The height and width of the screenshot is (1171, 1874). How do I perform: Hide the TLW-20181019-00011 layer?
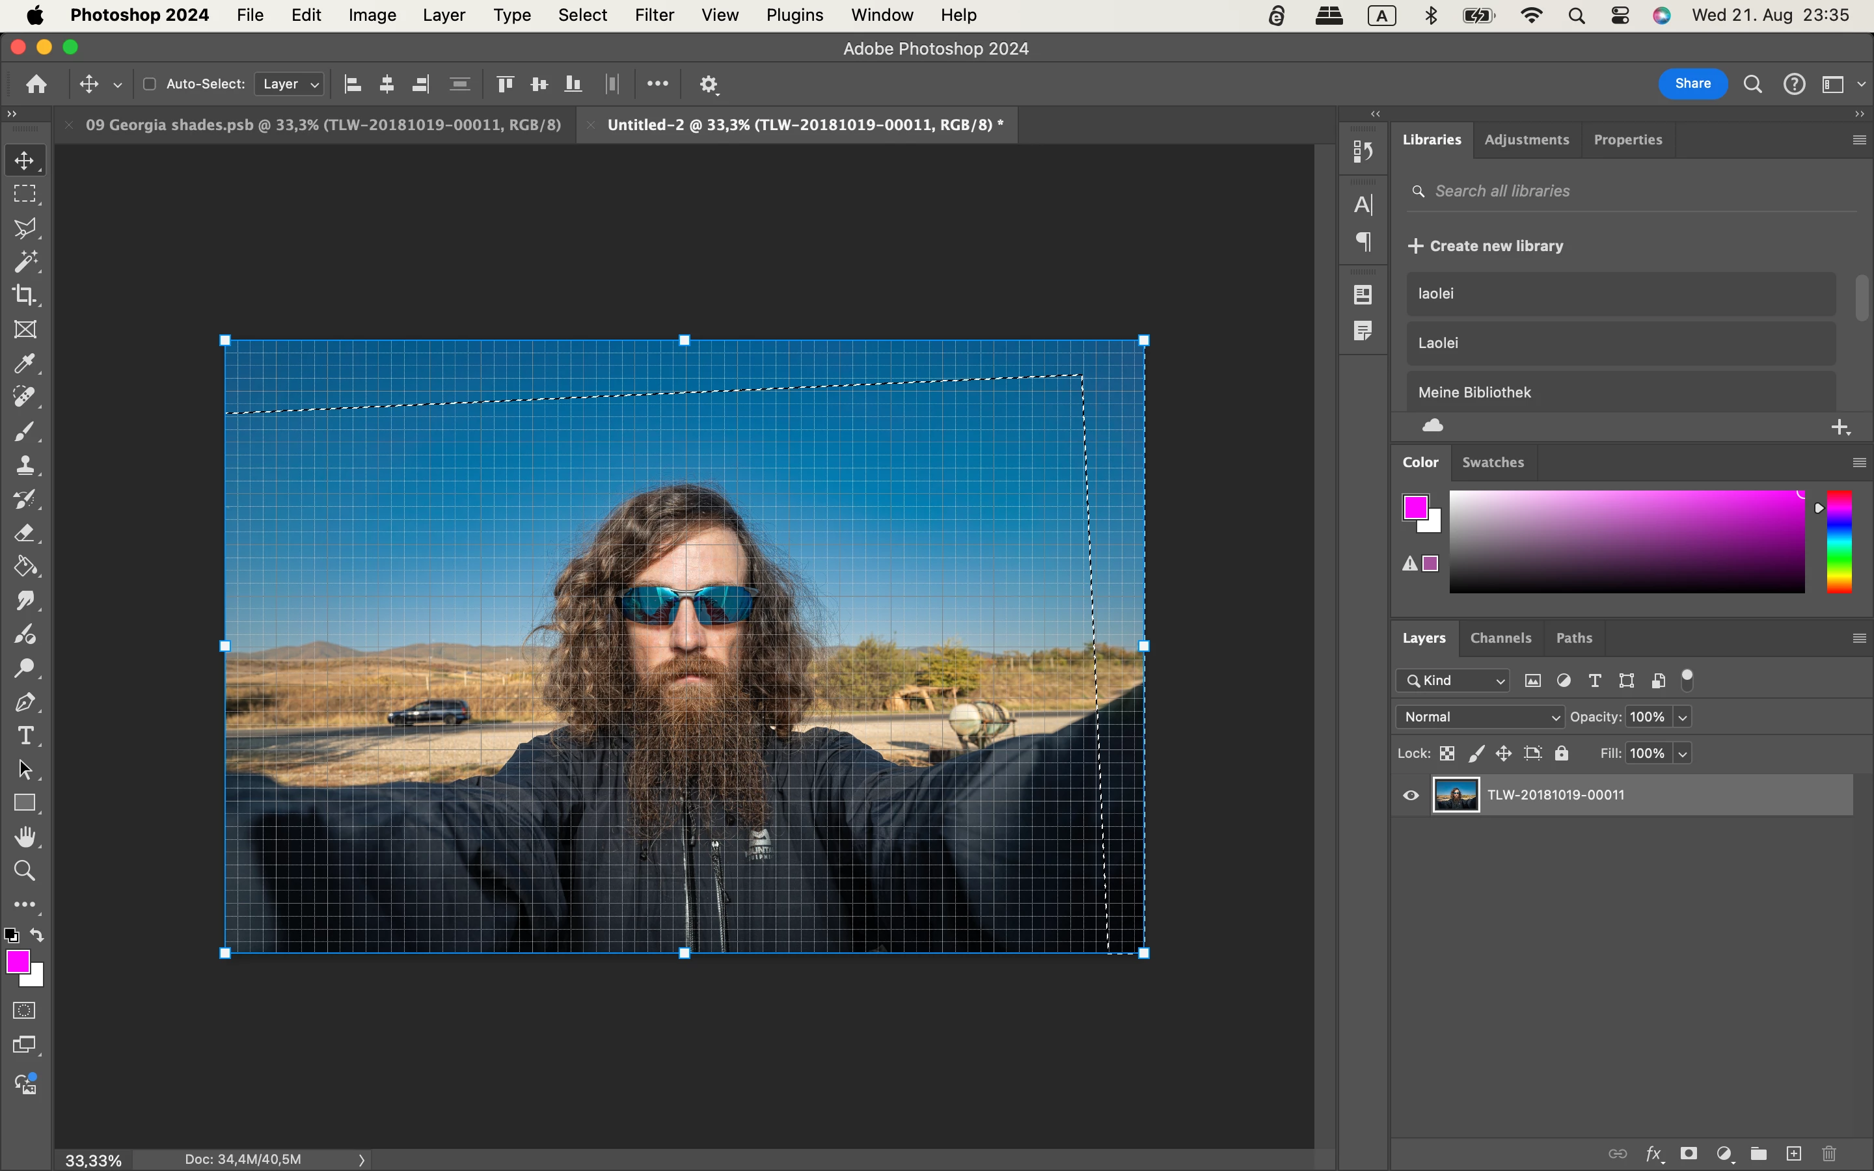tap(1411, 796)
